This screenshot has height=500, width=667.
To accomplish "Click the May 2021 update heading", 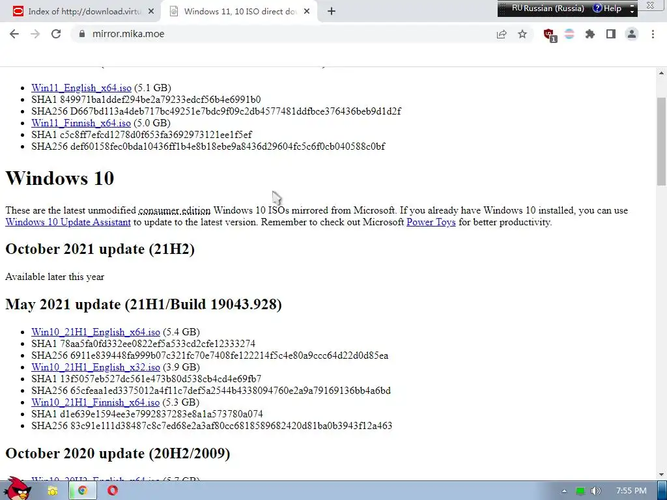I will pos(143,305).
